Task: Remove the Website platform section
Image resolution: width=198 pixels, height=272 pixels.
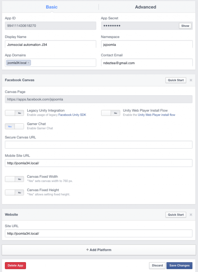Action: pyautogui.click(x=191, y=215)
